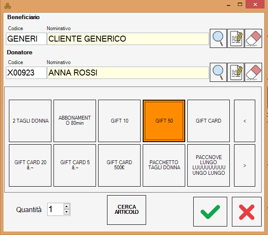The image size is (268, 235).
Task: Erase the Donatore field with eraser icon
Action: (253, 73)
